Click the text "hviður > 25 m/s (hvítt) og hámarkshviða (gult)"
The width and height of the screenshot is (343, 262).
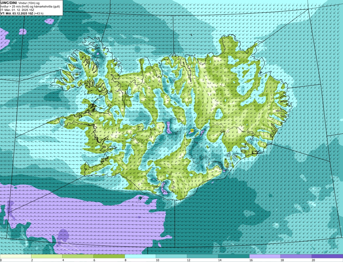coord(31,6)
